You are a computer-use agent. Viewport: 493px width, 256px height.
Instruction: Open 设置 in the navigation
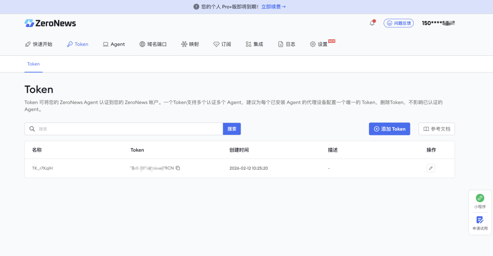pyautogui.click(x=319, y=44)
